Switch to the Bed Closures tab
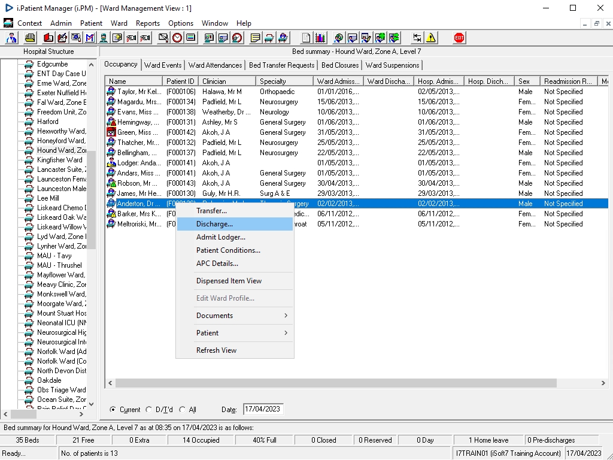Viewport: 613px width, 460px height. pos(340,65)
